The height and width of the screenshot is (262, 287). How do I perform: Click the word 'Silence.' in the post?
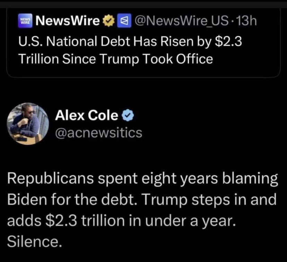[x=34, y=241]
